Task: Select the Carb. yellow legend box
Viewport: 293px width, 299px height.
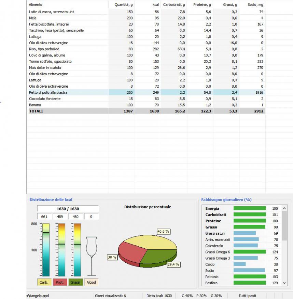Action: (44, 283)
